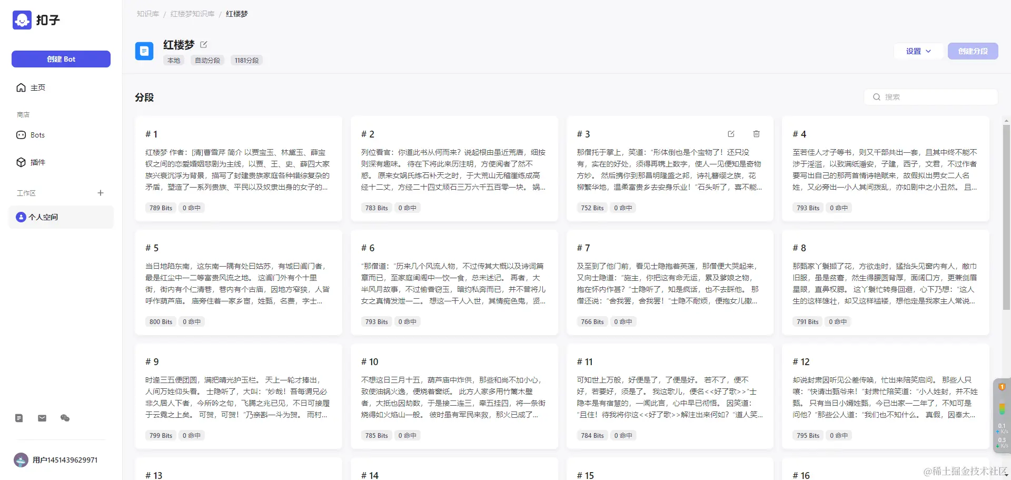The image size is (1011, 480).
Task: Click the 扣子 logo icon
Action: pyautogui.click(x=22, y=20)
